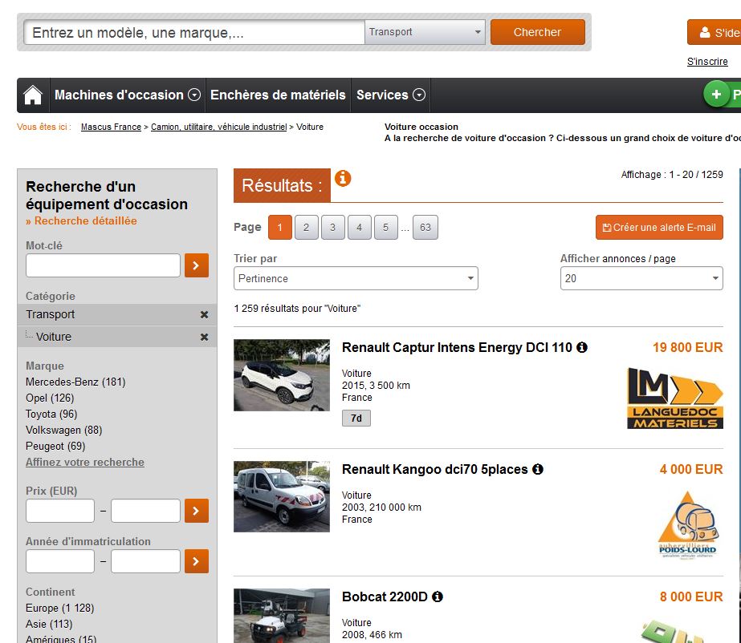Select the Voiture subcategory row
The image size is (741, 643).
click(x=117, y=337)
